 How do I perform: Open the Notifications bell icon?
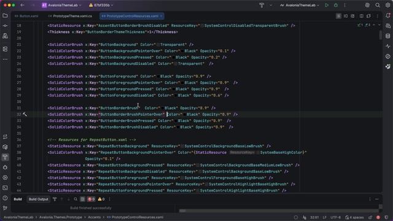[387, 15]
